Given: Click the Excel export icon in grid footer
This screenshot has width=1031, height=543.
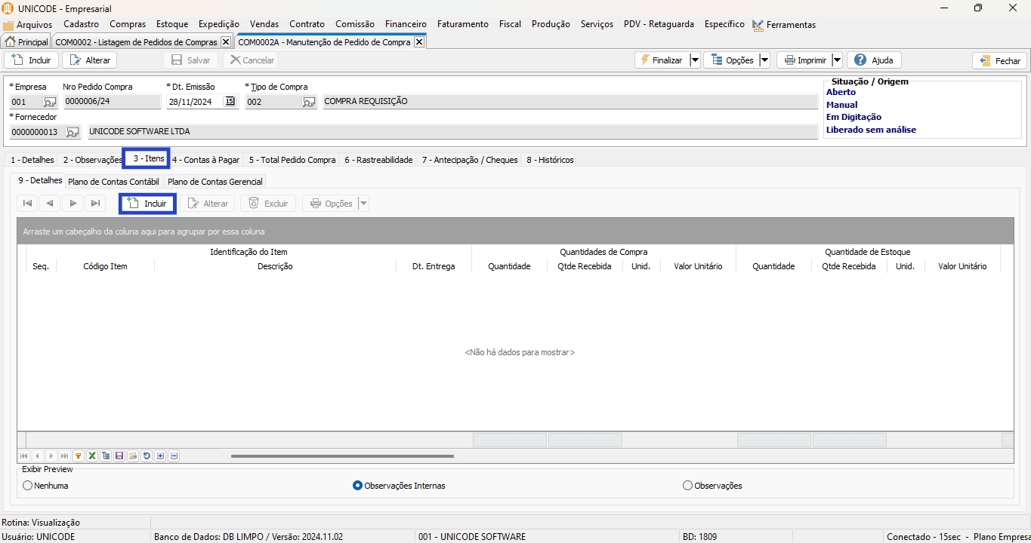Looking at the screenshot, I should 91,456.
